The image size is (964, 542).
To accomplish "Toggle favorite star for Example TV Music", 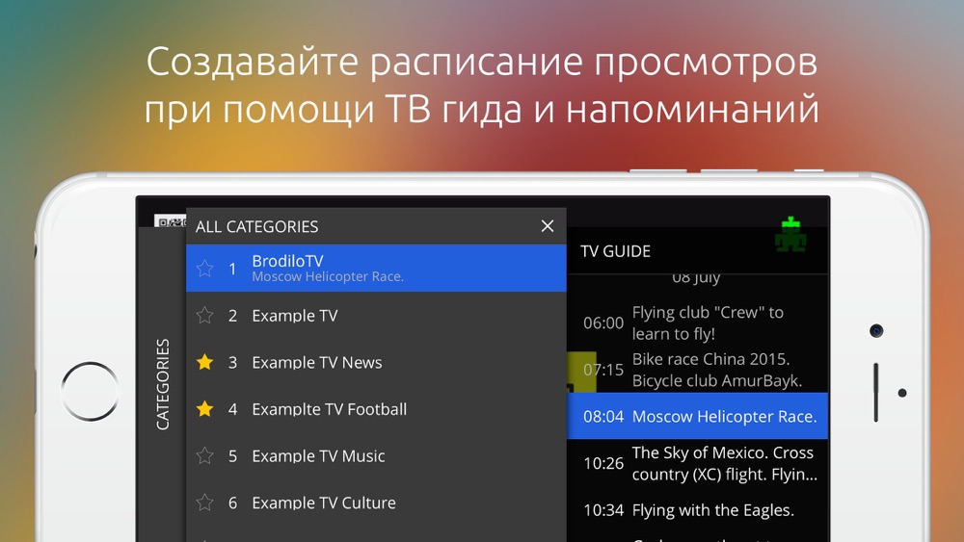I will tap(204, 455).
